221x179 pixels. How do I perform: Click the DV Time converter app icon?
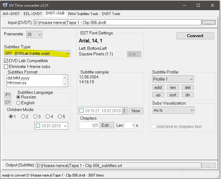click(x=5, y=5)
